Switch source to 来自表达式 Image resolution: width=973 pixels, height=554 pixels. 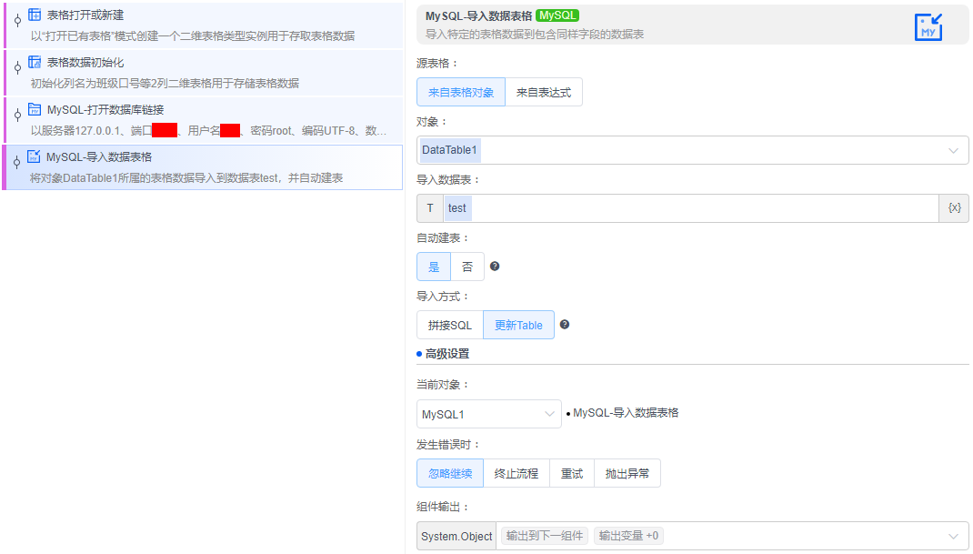point(547,91)
